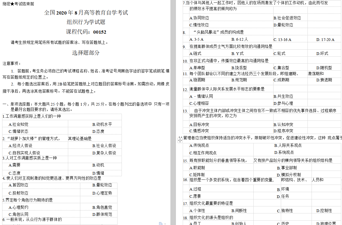
Task: Select option "D.情绪" under question 3
Action: pyautogui.click(x=98, y=173)
